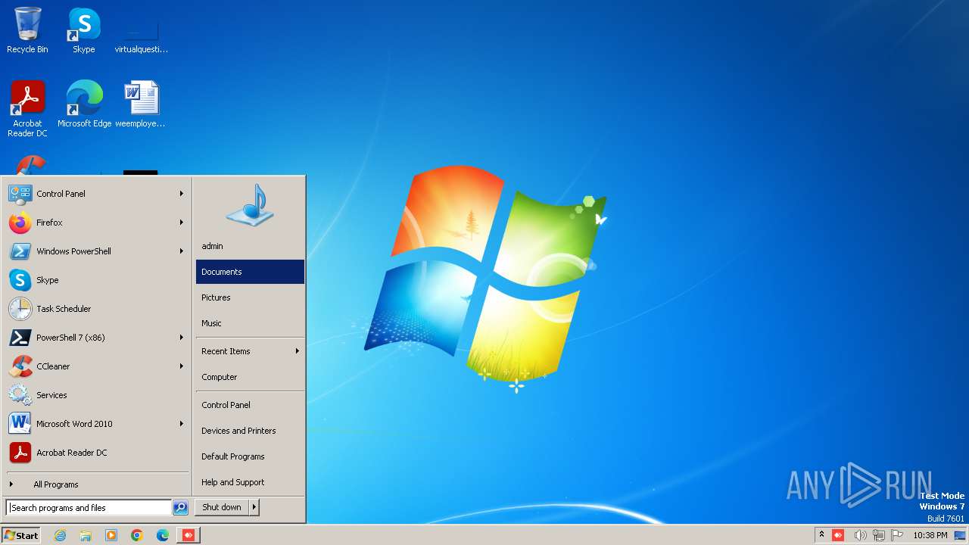Viewport: 969px width, 545px height.
Task: Open Documents in the Start menu
Action: coord(250,272)
